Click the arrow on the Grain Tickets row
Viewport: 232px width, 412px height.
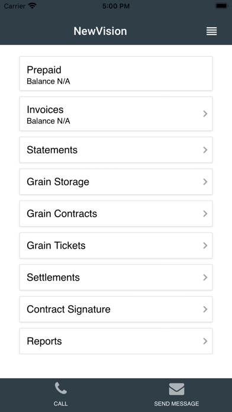tap(205, 246)
